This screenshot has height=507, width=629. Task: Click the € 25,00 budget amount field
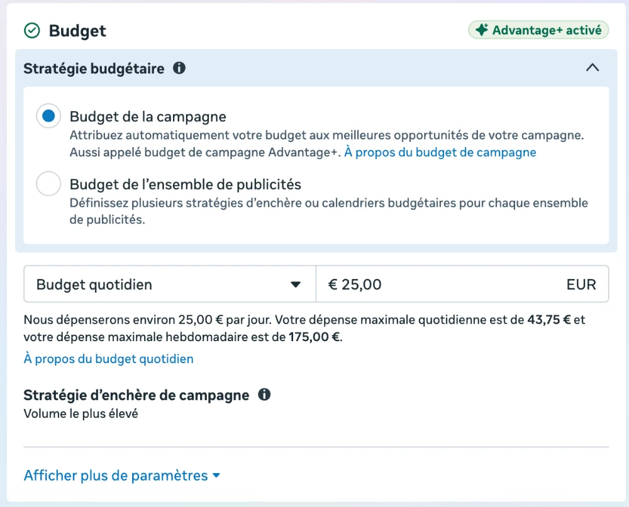click(x=462, y=284)
